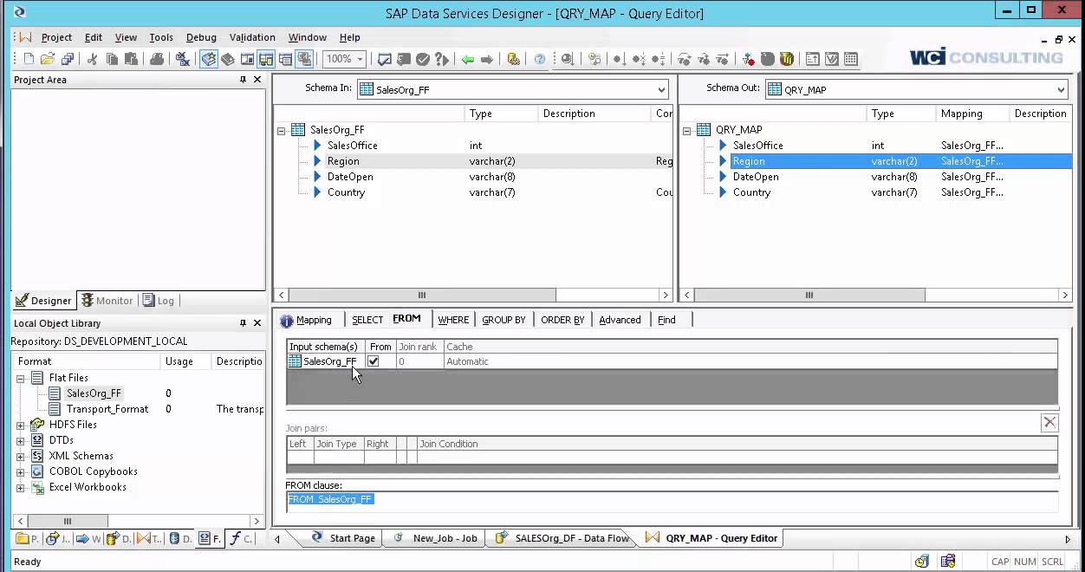
Task: Click the Print toolbar icon
Action: click(157, 59)
